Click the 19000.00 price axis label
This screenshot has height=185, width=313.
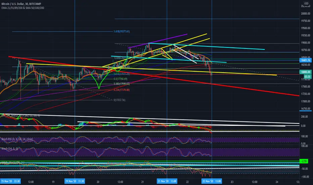click(x=306, y=43)
